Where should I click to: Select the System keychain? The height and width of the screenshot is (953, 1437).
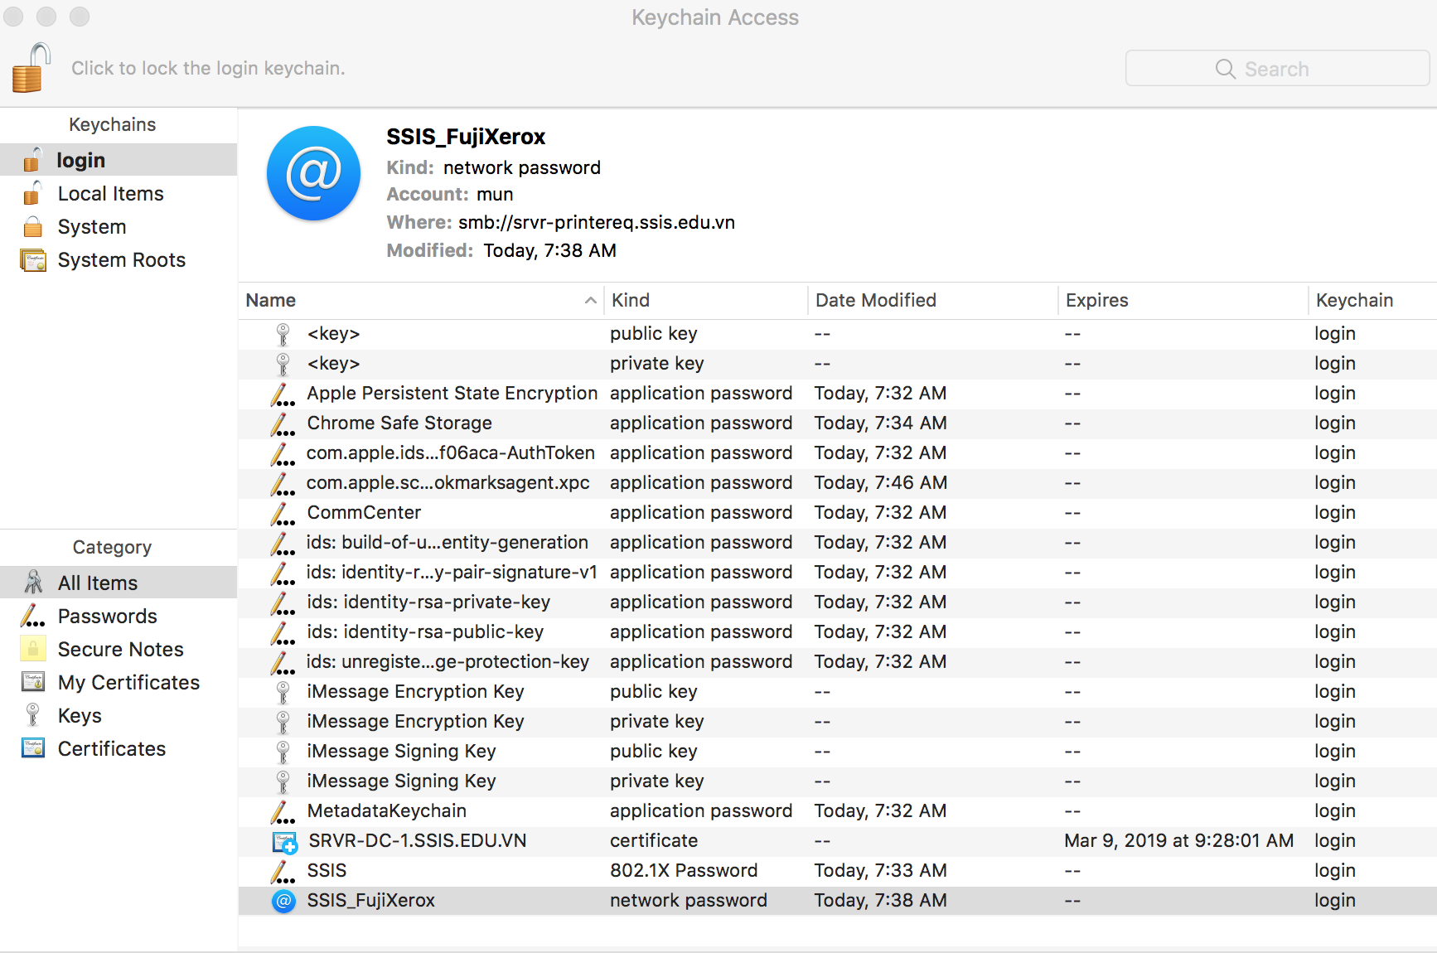(x=91, y=227)
